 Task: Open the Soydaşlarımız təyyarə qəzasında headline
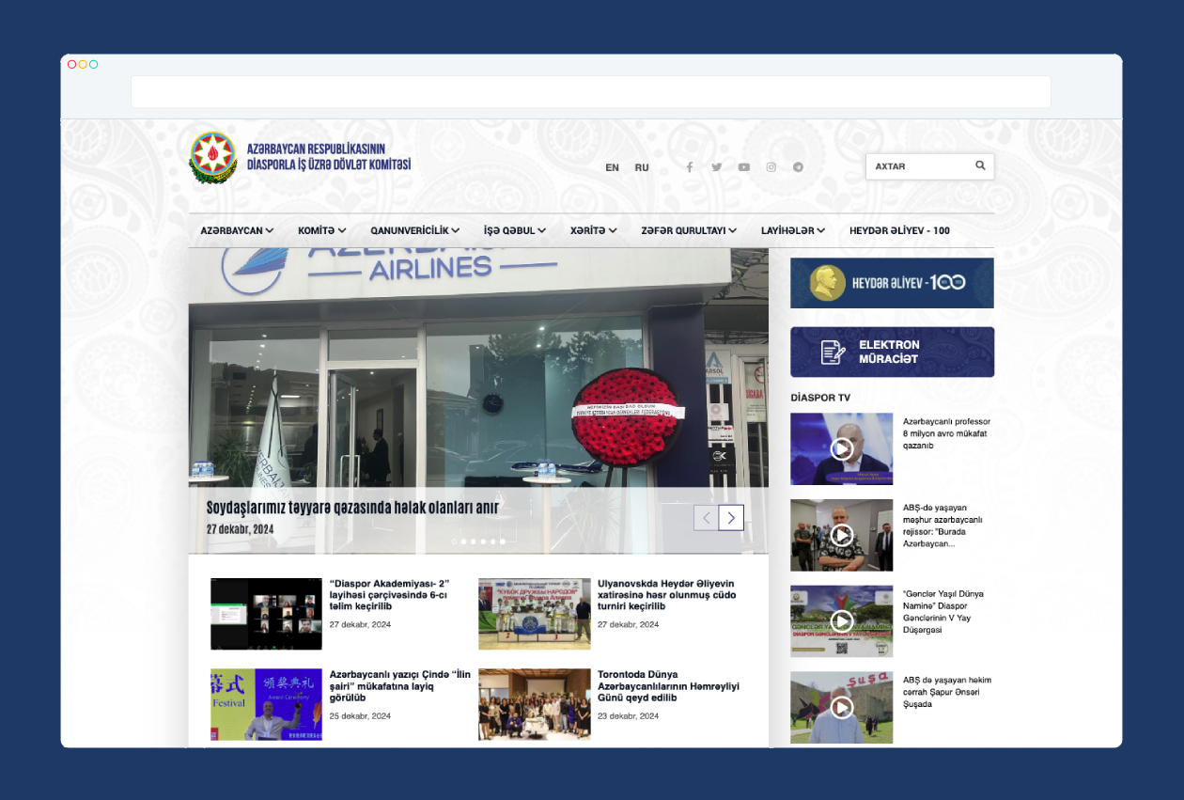[x=352, y=508]
